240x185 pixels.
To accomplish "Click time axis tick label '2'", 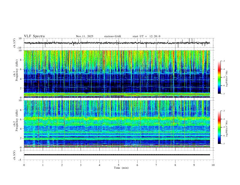I will (62, 165).
